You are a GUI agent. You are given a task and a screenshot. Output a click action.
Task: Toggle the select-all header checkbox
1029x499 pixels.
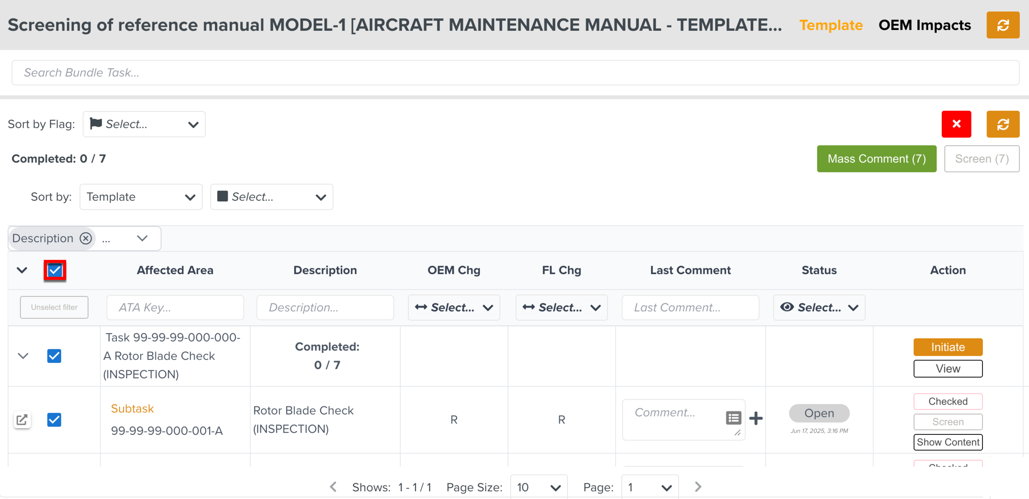coord(55,270)
